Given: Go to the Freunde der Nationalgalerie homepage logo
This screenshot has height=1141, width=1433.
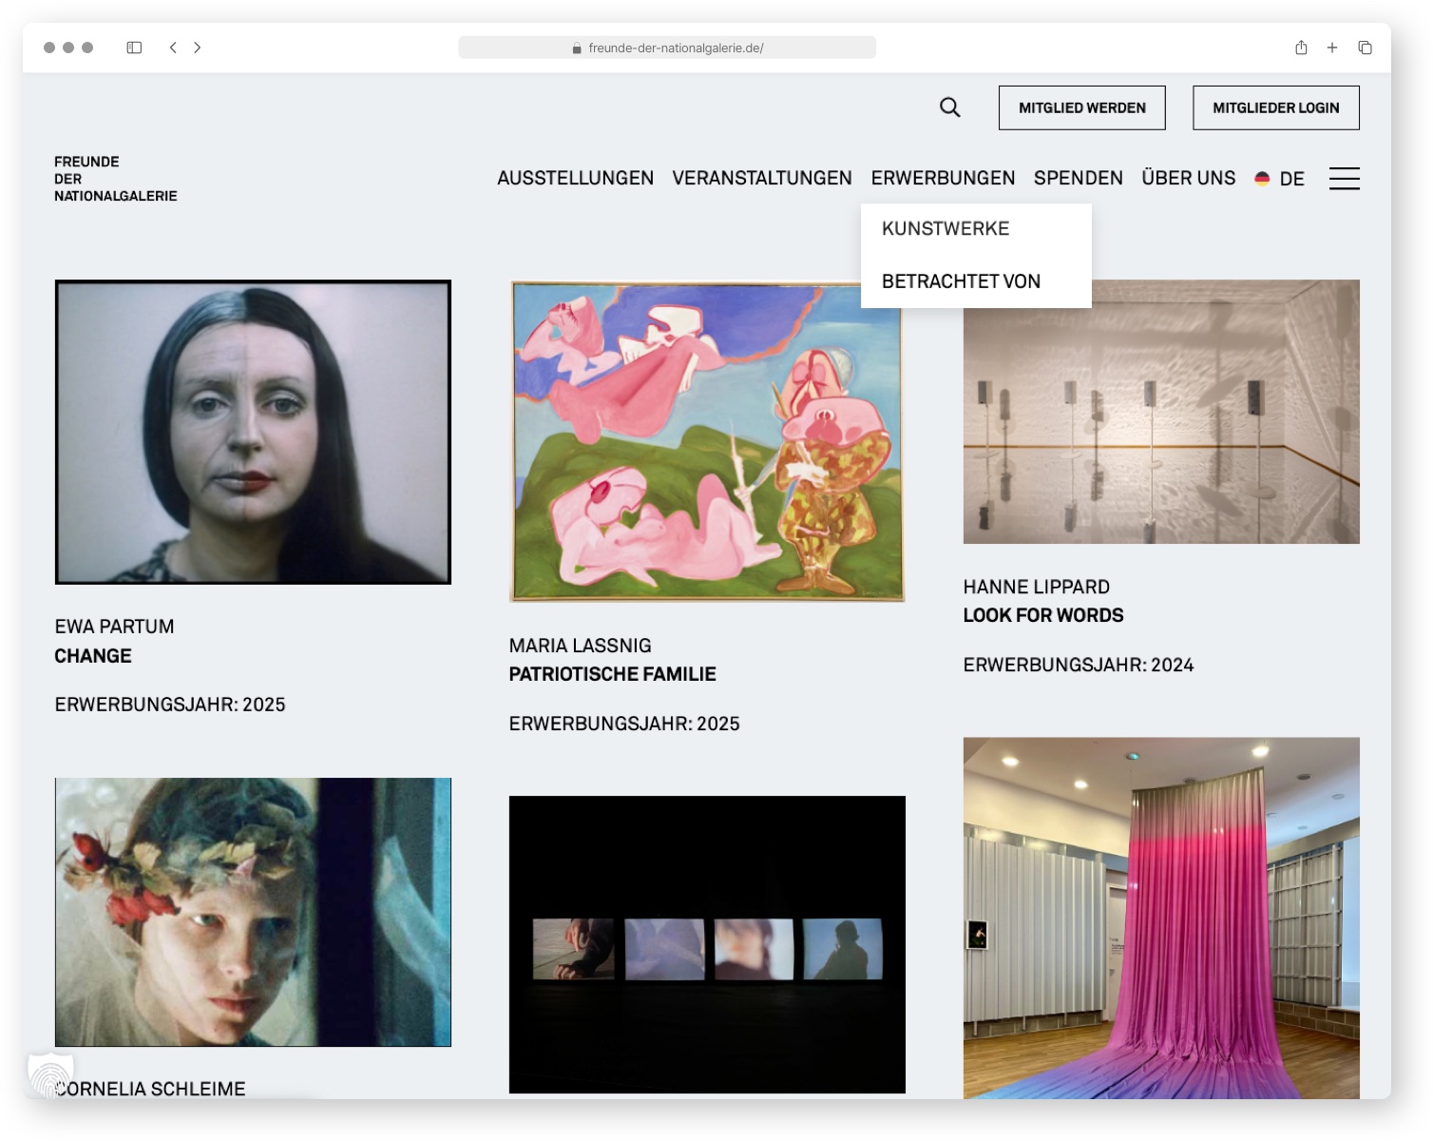Looking at the screenshot, I should point(116,179).
